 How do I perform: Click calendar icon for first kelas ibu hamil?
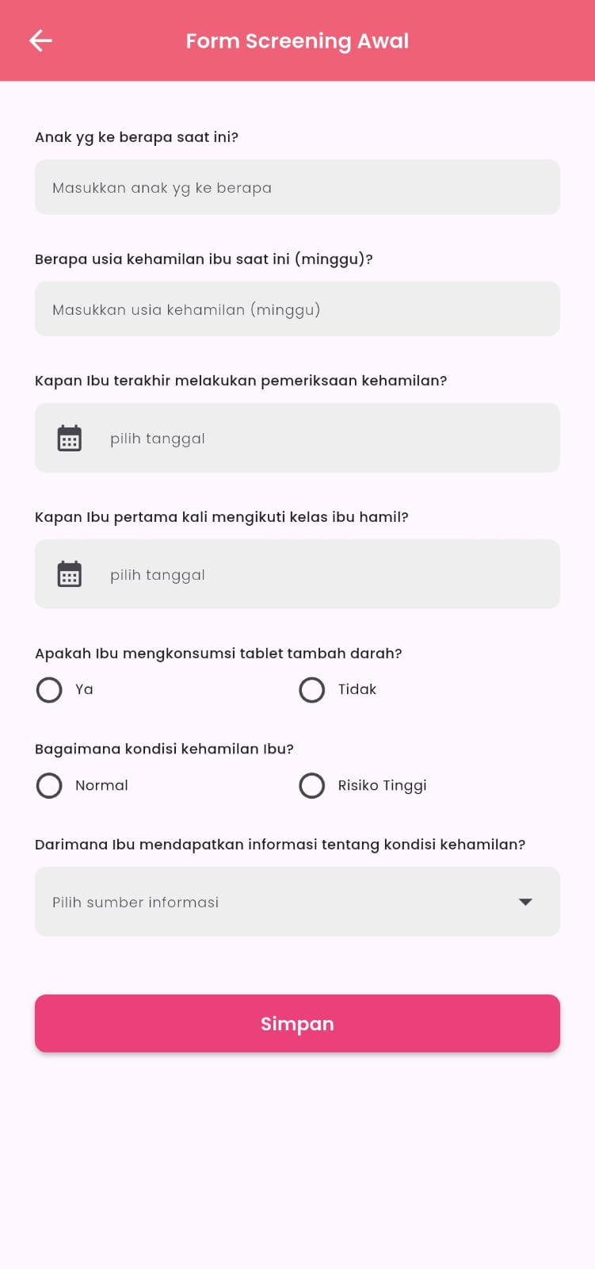70,574
